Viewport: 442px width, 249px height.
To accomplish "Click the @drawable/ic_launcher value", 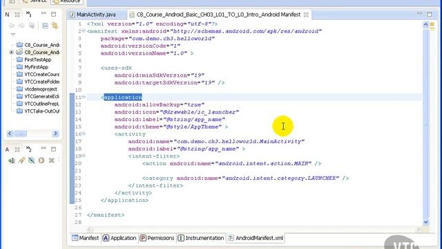I will (200, 112).
